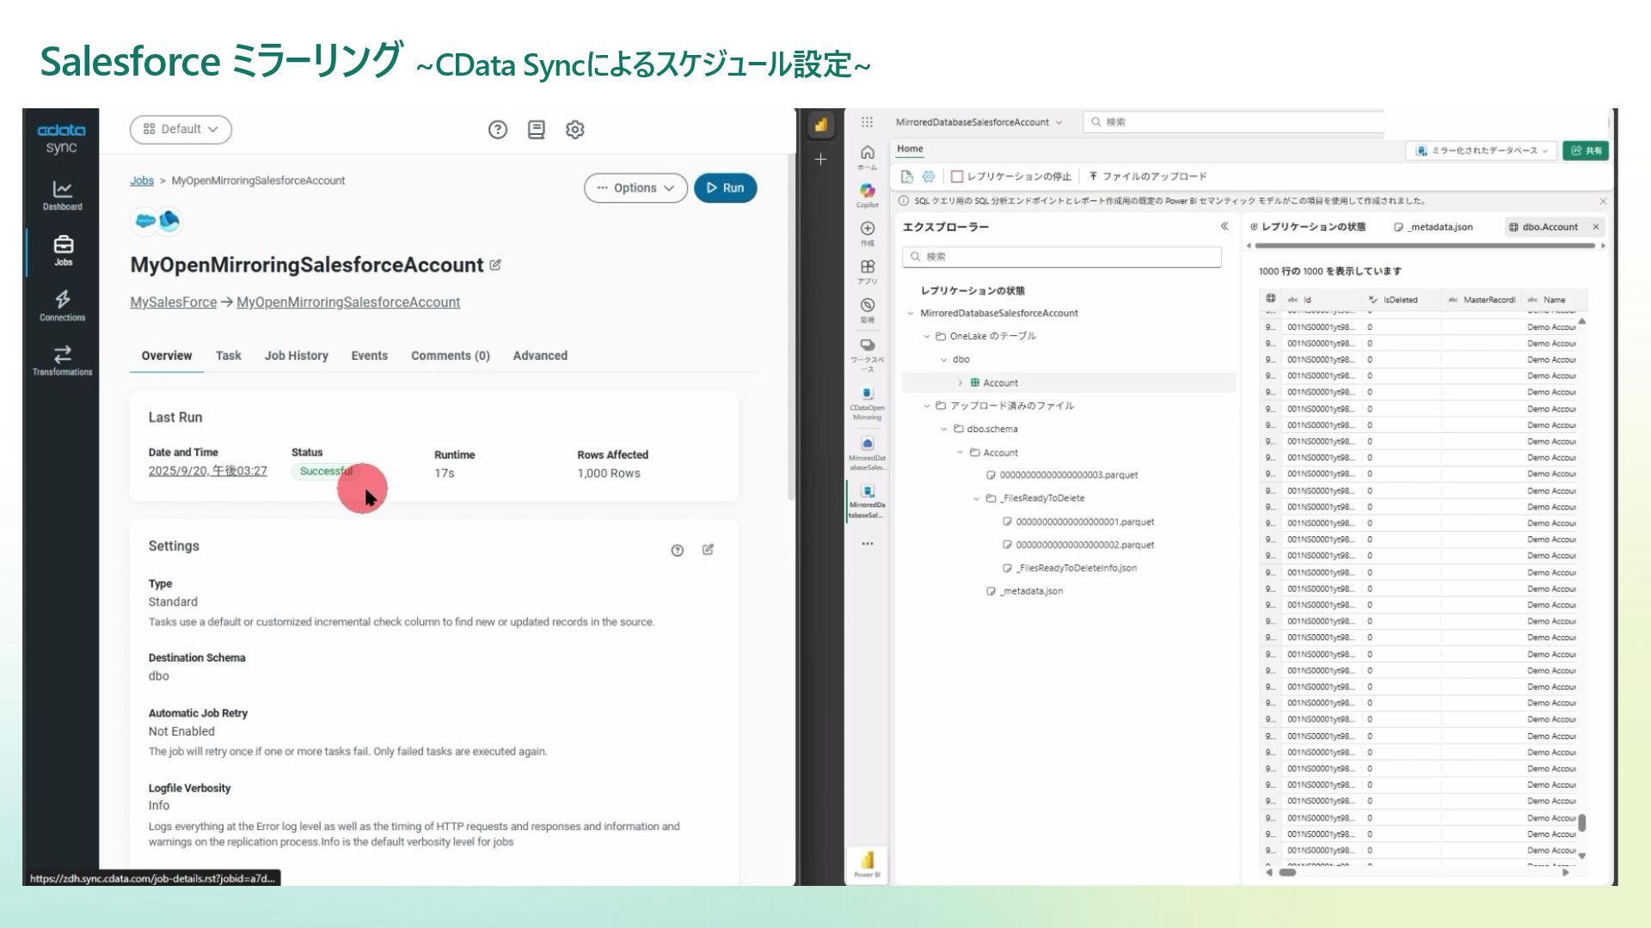Toggle the stop replication checkbox
This screenshot has width=1651, height=928.
(x=956, y=177)
